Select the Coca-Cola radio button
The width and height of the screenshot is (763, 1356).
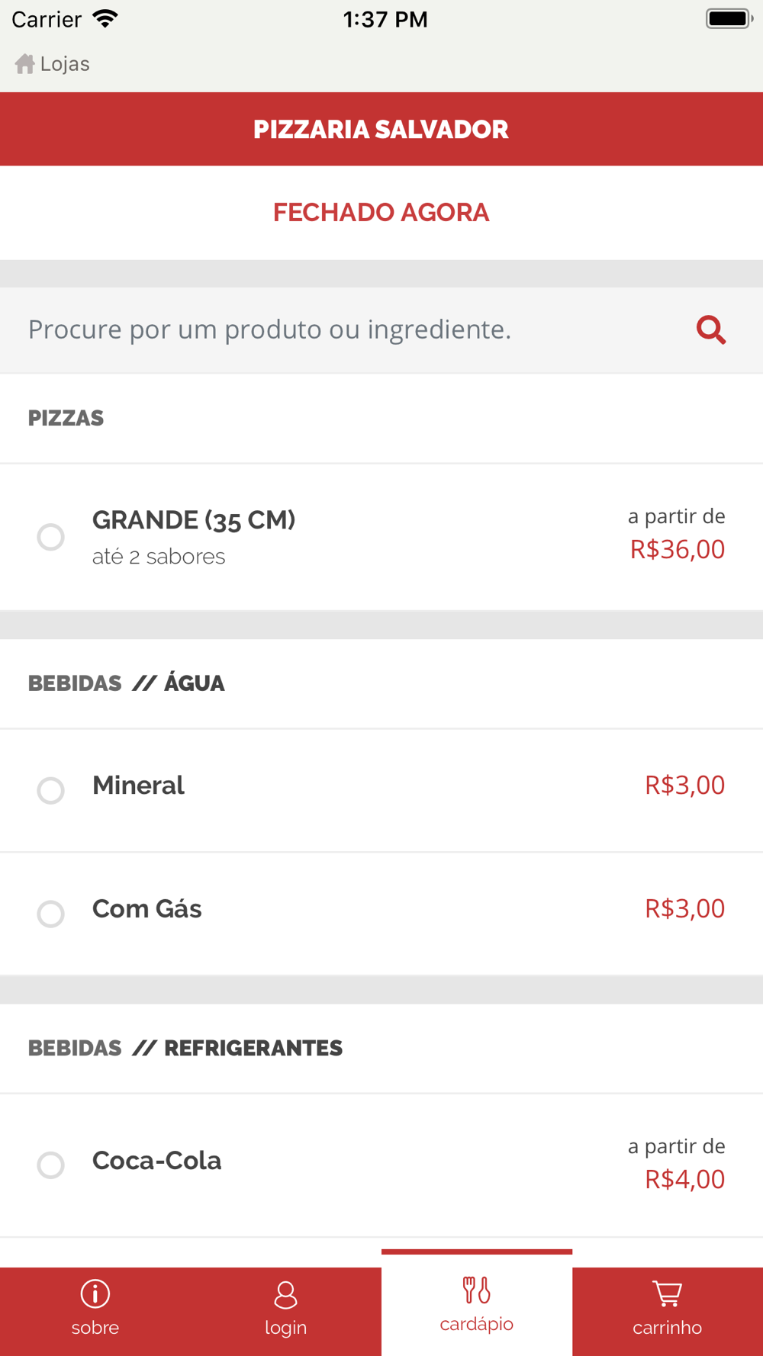tap(51, 1165)
